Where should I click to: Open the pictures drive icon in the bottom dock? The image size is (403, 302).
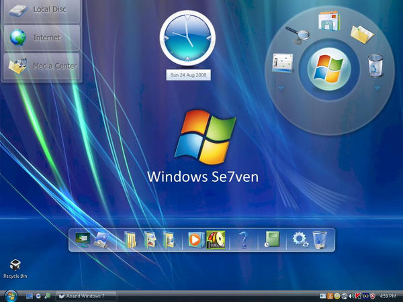(101, 240)
